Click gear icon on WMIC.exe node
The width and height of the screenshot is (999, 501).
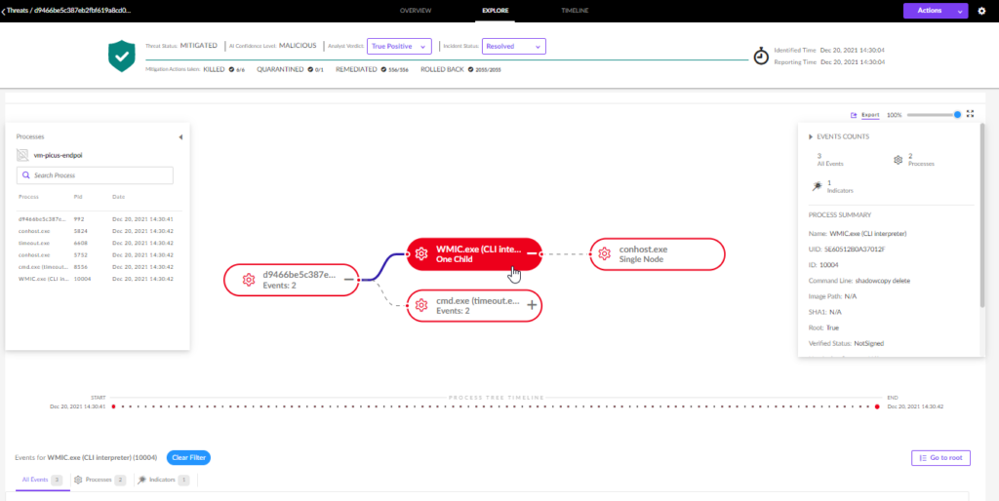pos(420,254)
